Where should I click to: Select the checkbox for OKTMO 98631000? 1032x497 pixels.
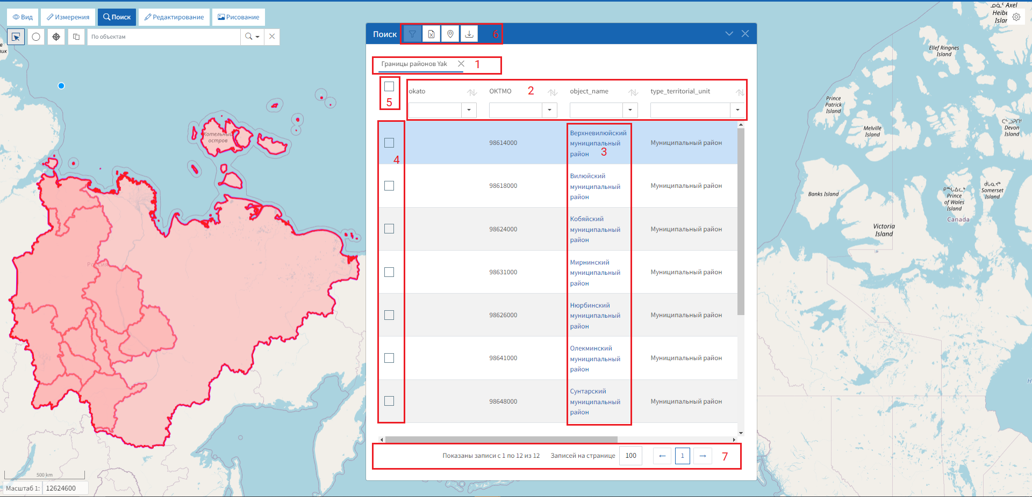[x=389, y=272]
